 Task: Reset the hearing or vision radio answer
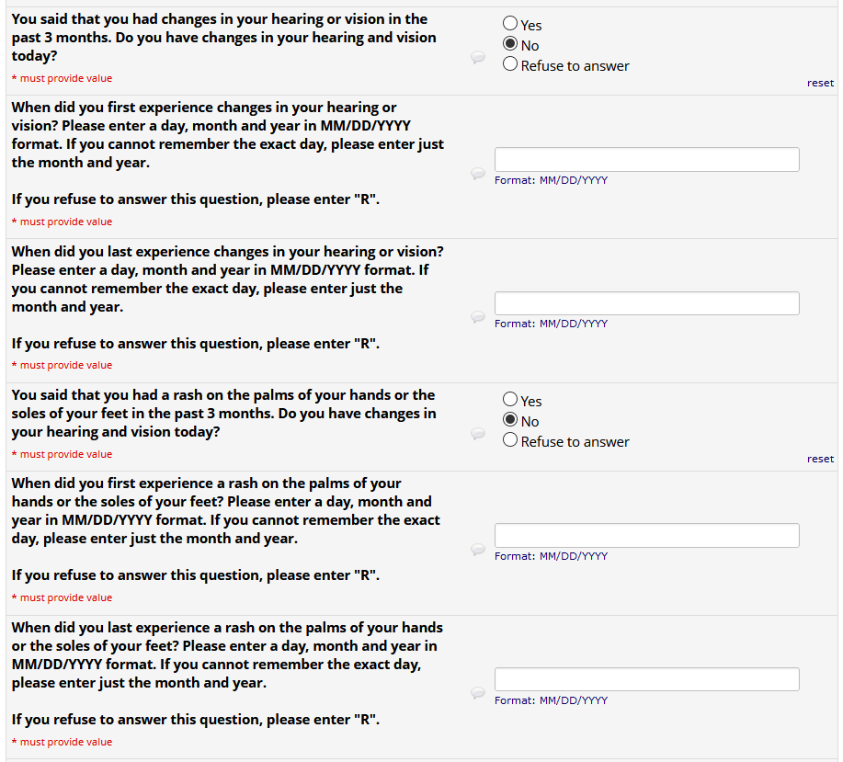pyautogui.click(x=820, y=83)
